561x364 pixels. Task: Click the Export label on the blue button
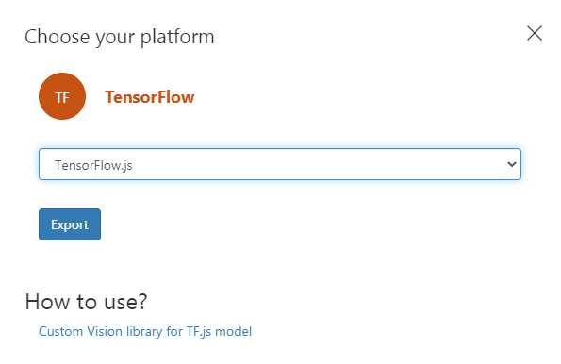click(x=70, y=225)
